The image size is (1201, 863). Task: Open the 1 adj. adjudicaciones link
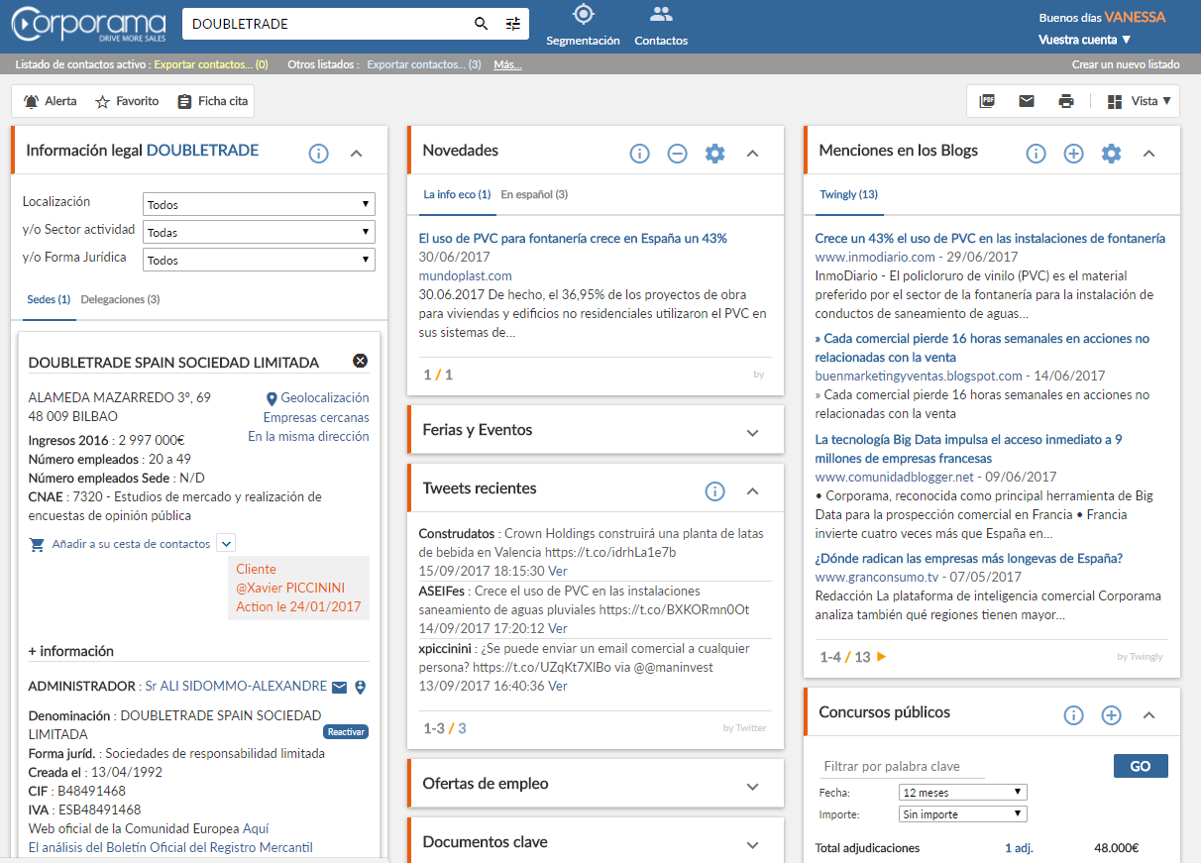[1020, 848]
